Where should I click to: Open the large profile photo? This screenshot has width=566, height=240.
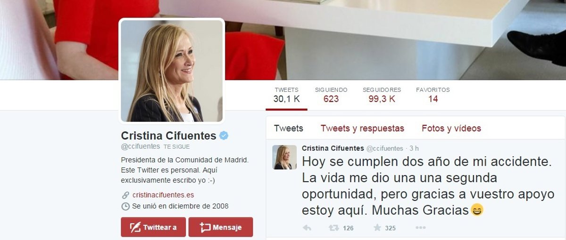pyautogui.click(x=172, y=71)
